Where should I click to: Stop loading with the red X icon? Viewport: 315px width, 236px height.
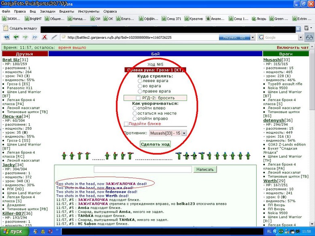[45, 37]
